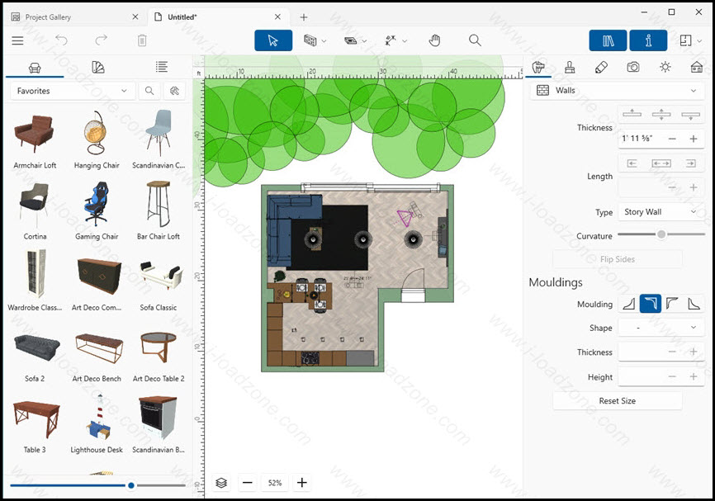Toggle the library panel button
Image resolution: width=715 pixels, height=501 pixels.
[x=608, y=40]
